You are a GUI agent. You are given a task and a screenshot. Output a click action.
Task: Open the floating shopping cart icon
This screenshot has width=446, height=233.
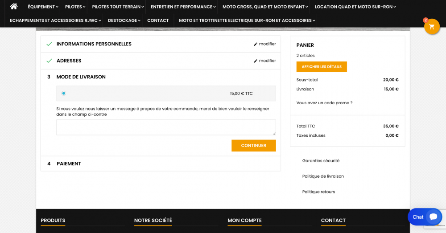(x=432, y=27)
